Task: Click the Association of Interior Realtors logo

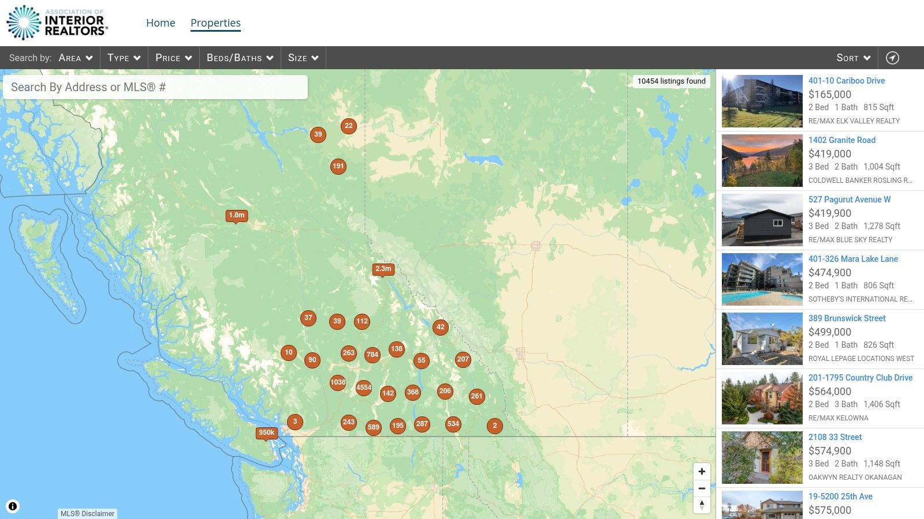Action: (x=57, y=23)
